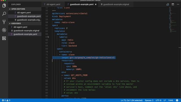Open the Debug view in activity bar
Image resolution: width=181 pixels, height=102 pixels.
(x=4, y=30)
